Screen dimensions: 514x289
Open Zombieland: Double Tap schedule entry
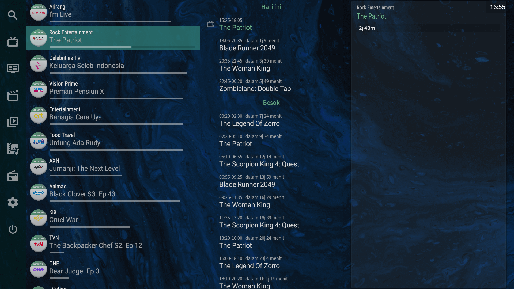[x=271, y=85]
